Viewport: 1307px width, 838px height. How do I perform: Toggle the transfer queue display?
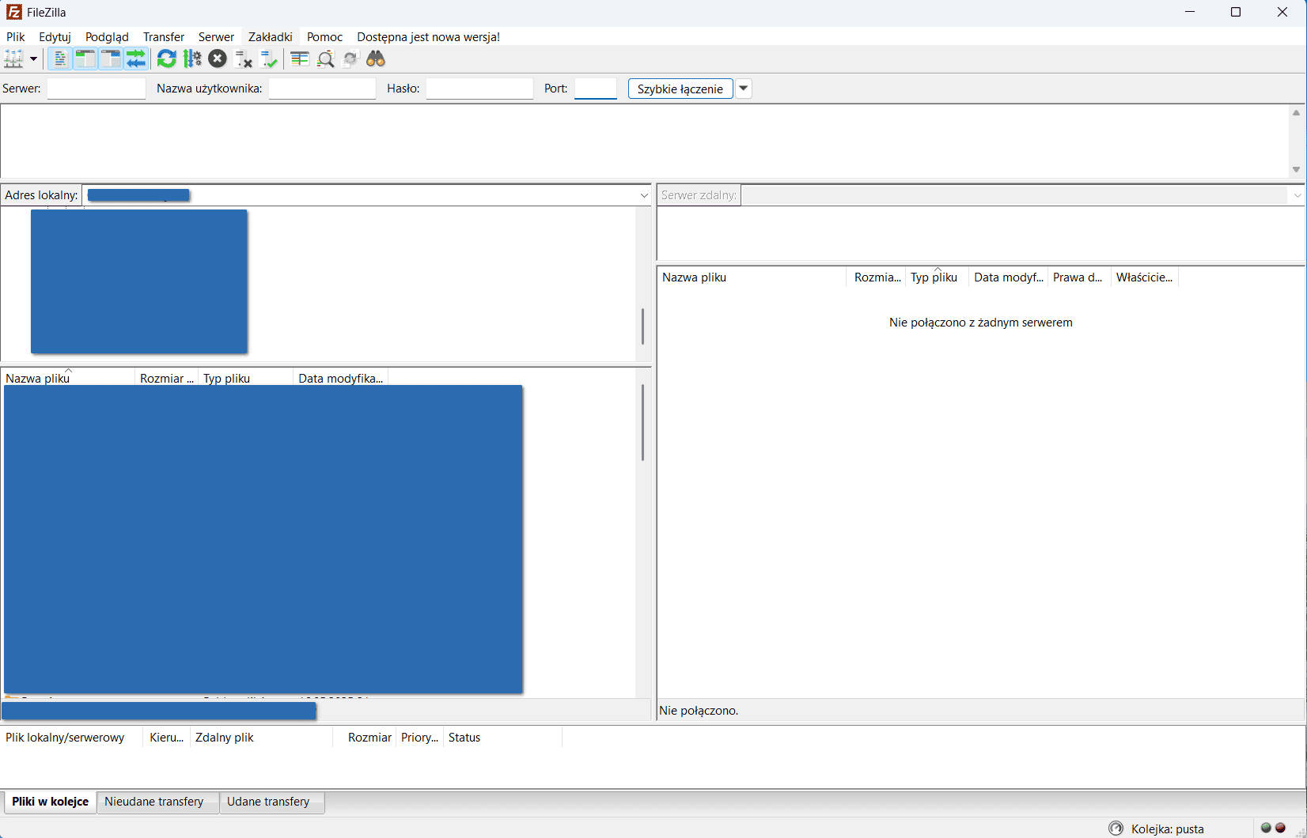coord(136,59)
